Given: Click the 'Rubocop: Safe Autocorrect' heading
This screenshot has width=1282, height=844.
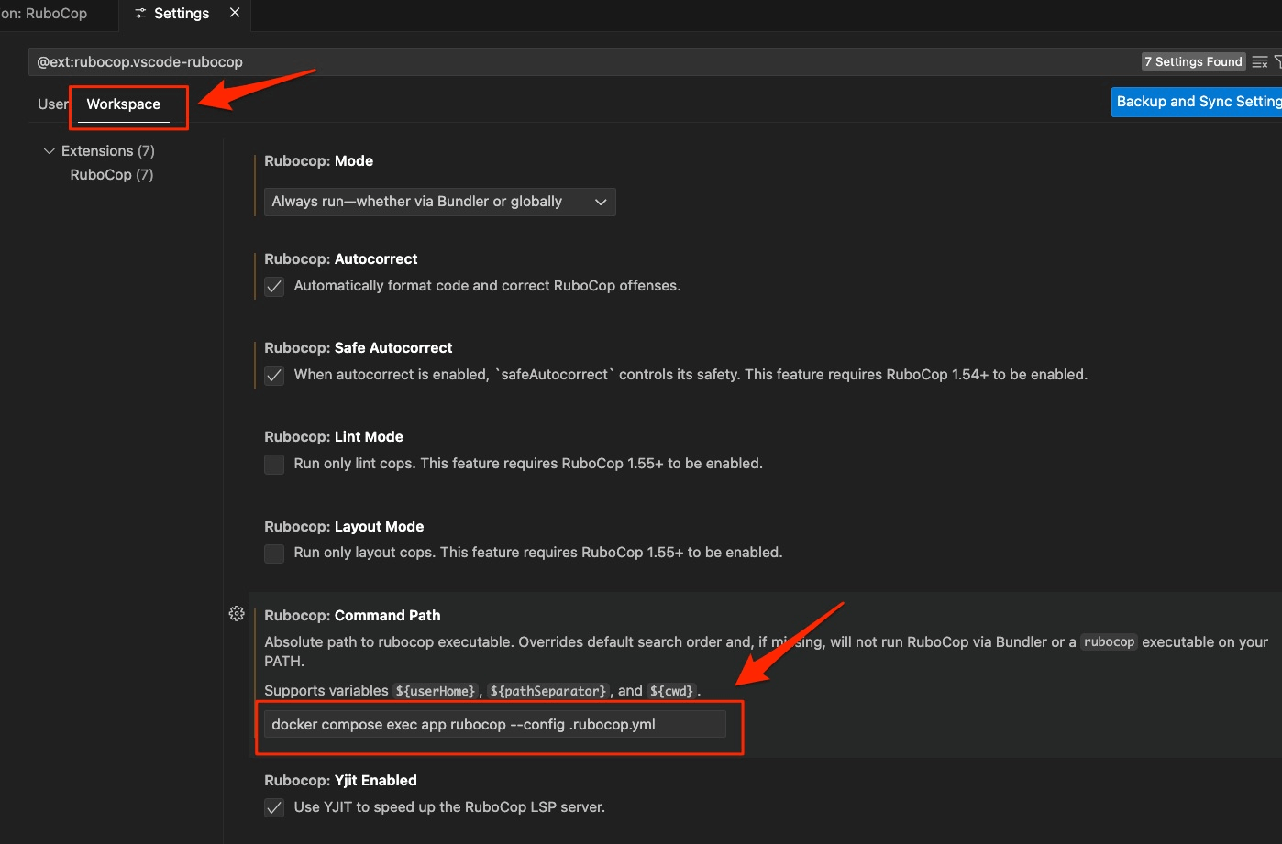Looking at the screenshot, I should [359, 347].
